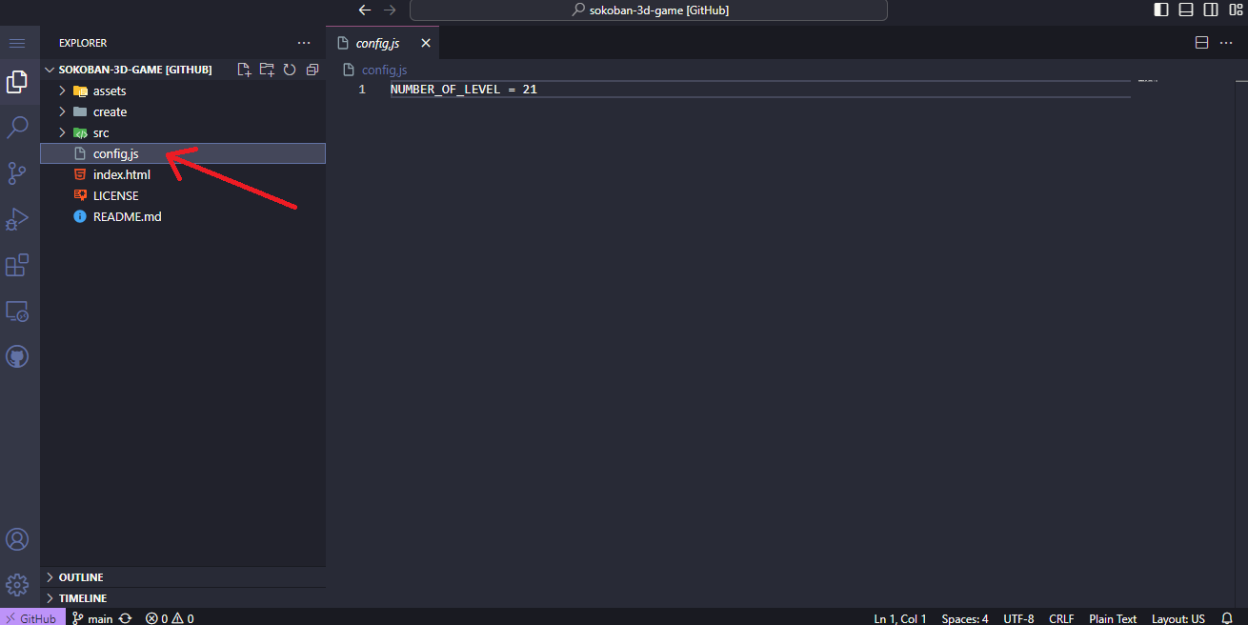Expand the OUTLINE section
1248x625 pixels.
pyautogui.click(x=183, y=577)
